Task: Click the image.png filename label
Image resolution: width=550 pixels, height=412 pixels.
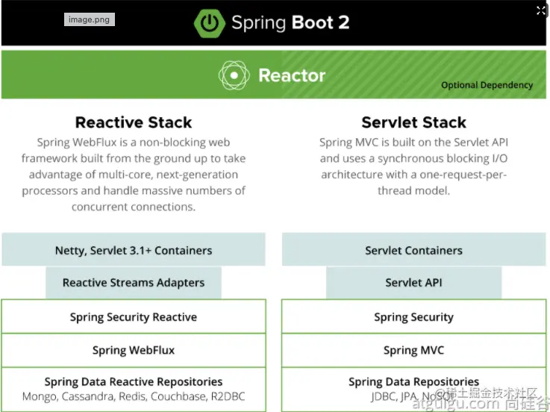Action: tap(89, 19)
